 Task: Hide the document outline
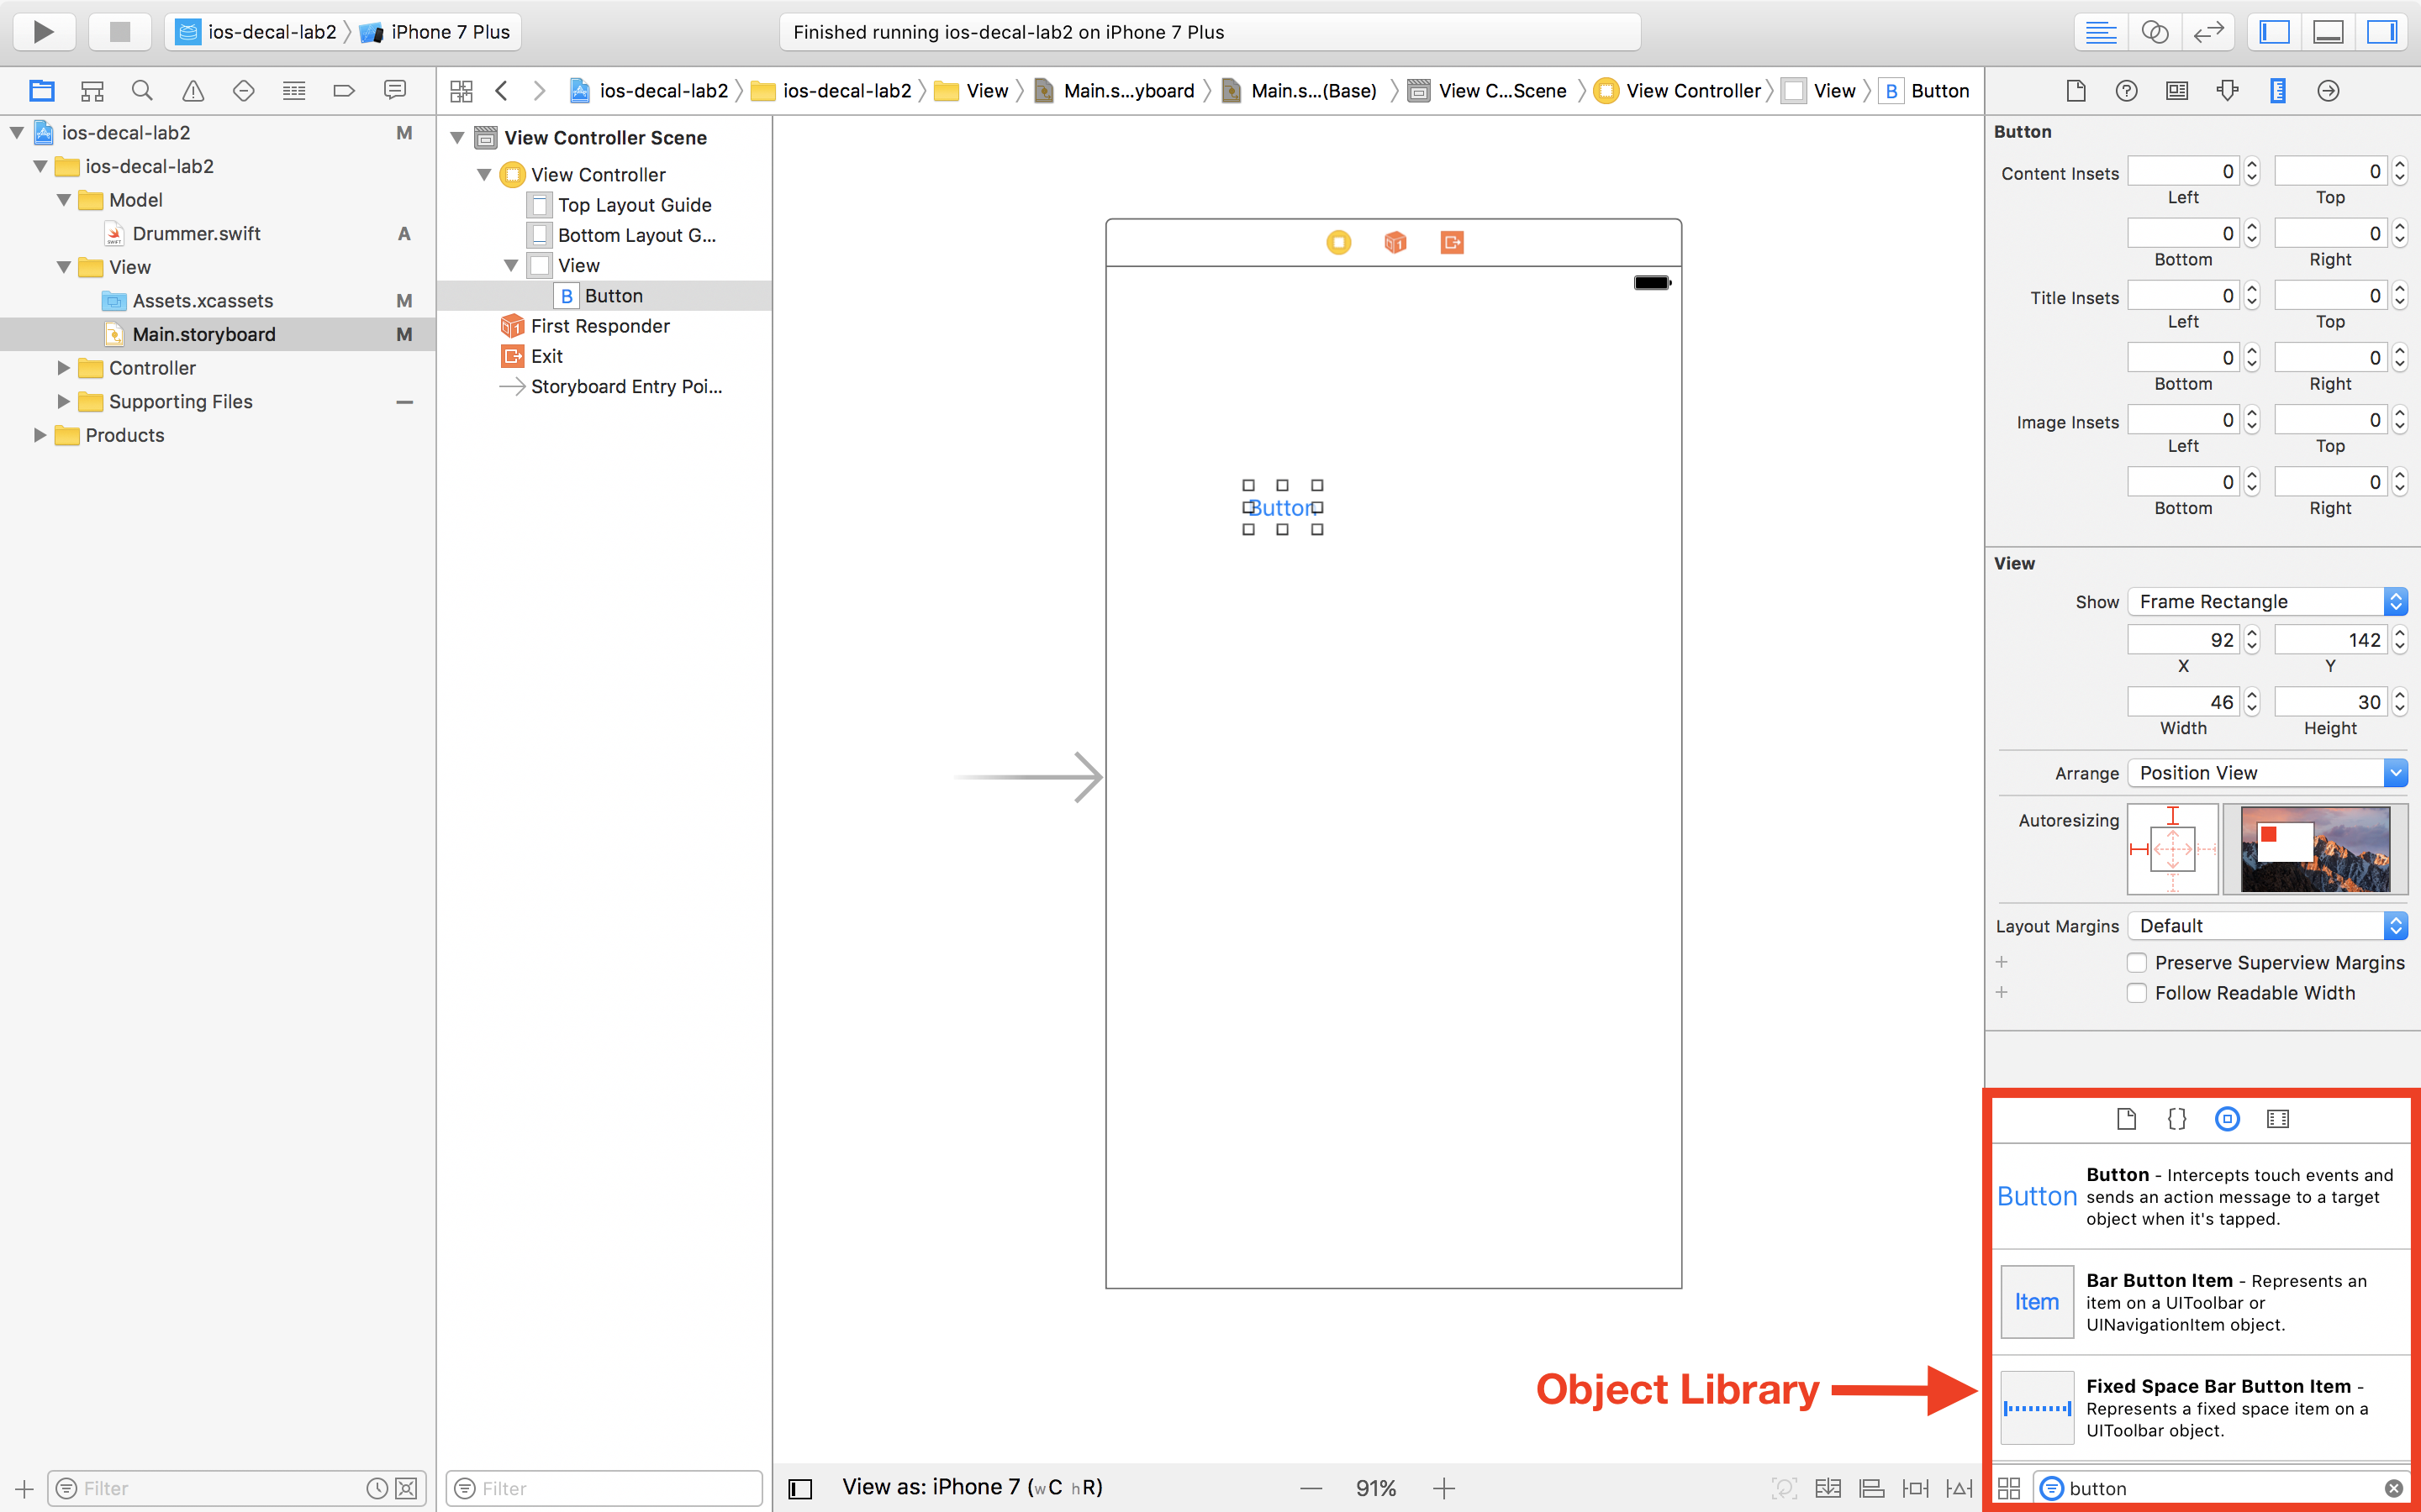(800, 1488)
